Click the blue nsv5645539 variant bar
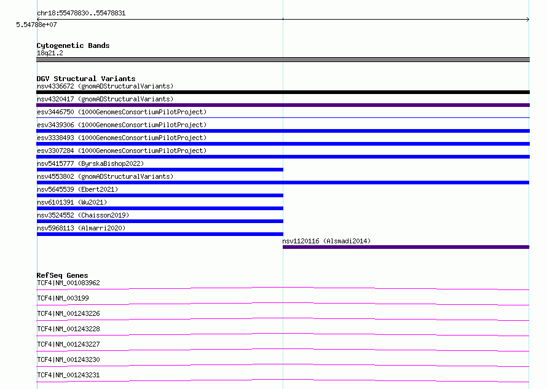Screen dimensions: 547x389 [160, 195]
